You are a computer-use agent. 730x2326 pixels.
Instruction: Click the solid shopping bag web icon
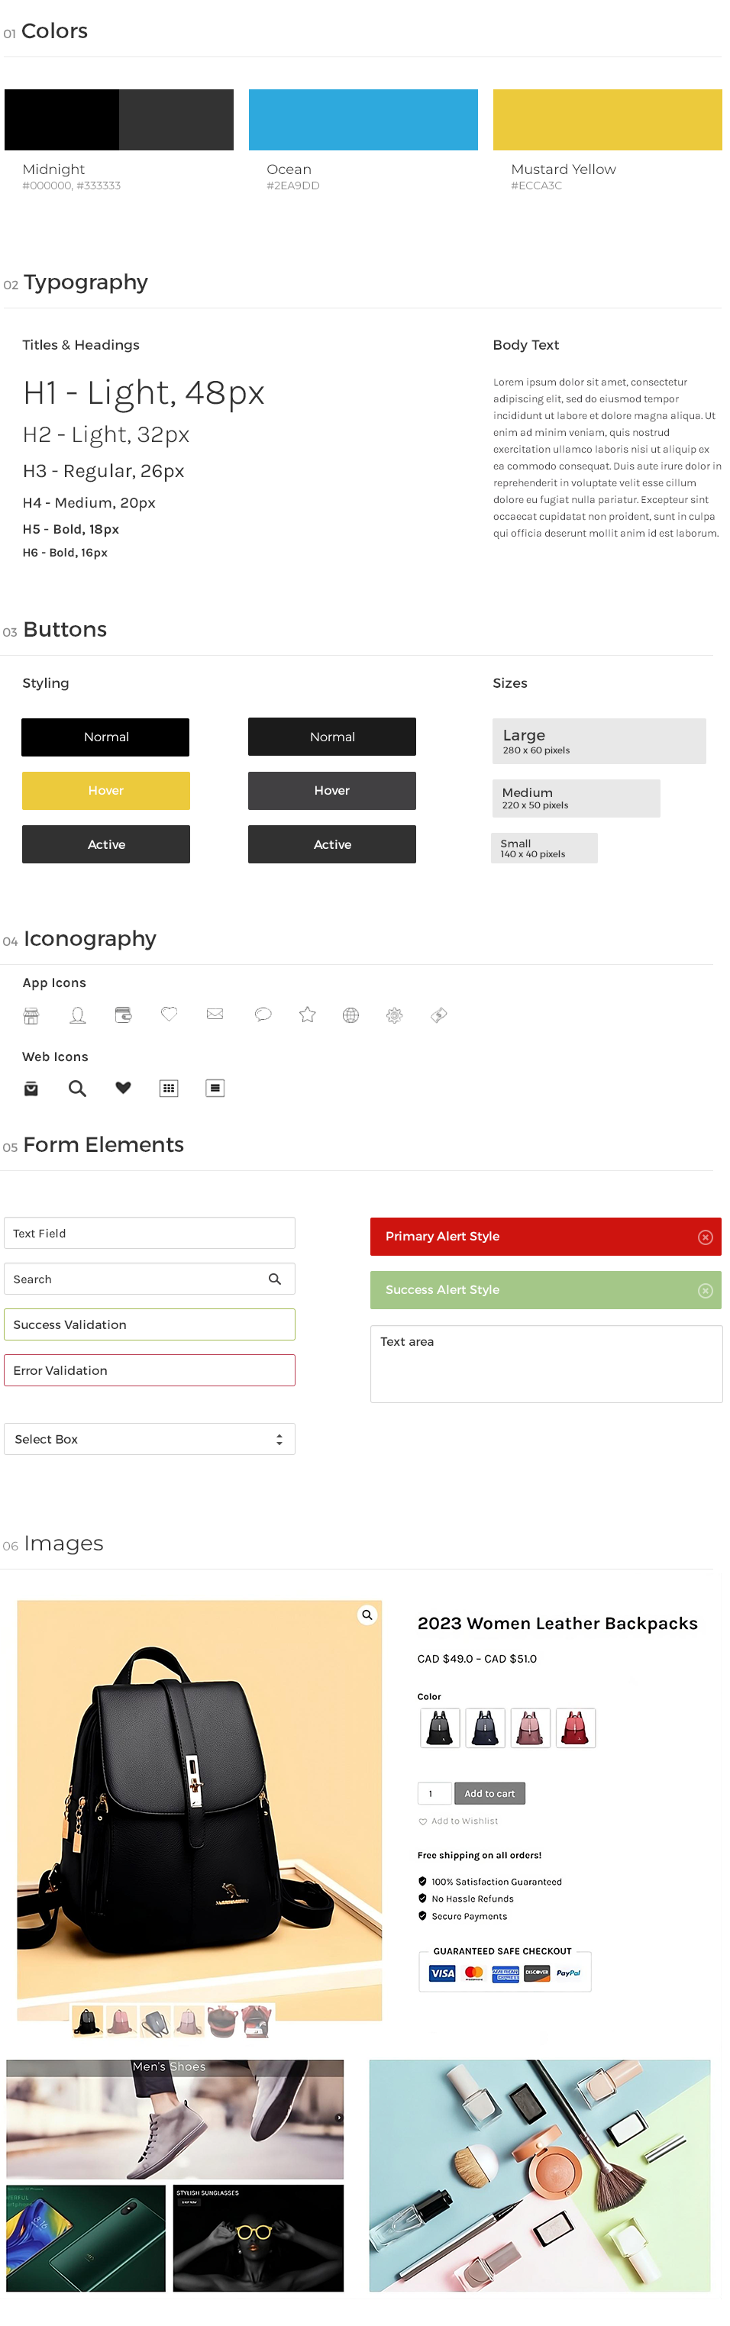click(31, 1088)
